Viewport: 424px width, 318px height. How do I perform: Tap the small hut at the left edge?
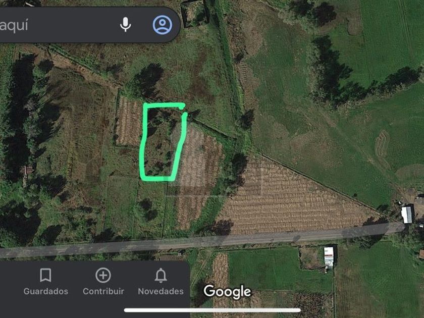tap(27, 171)
